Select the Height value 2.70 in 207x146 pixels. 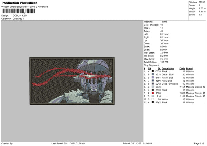(x=202, y=8)
